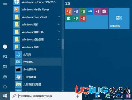Open Windows Defender 安全中心

[37, 2]
